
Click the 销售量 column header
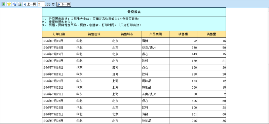(212, 34)
